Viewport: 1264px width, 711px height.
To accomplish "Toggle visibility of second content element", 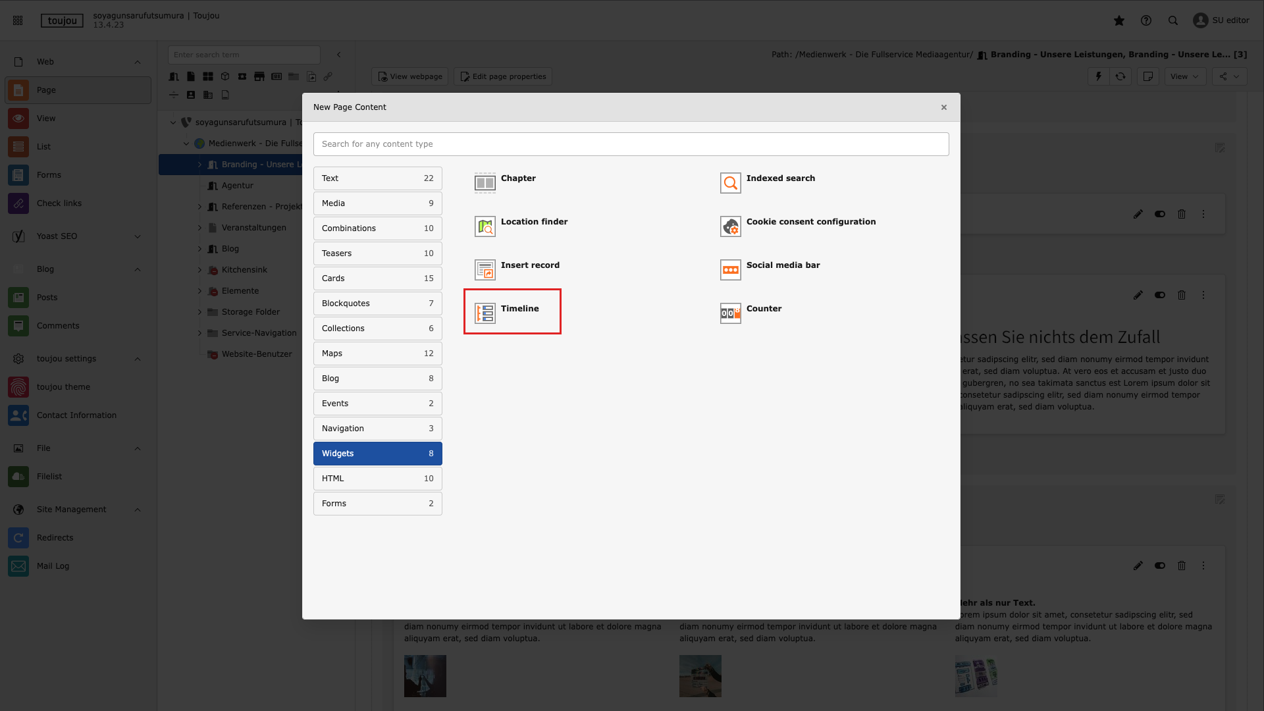I will click(1160, 295).
